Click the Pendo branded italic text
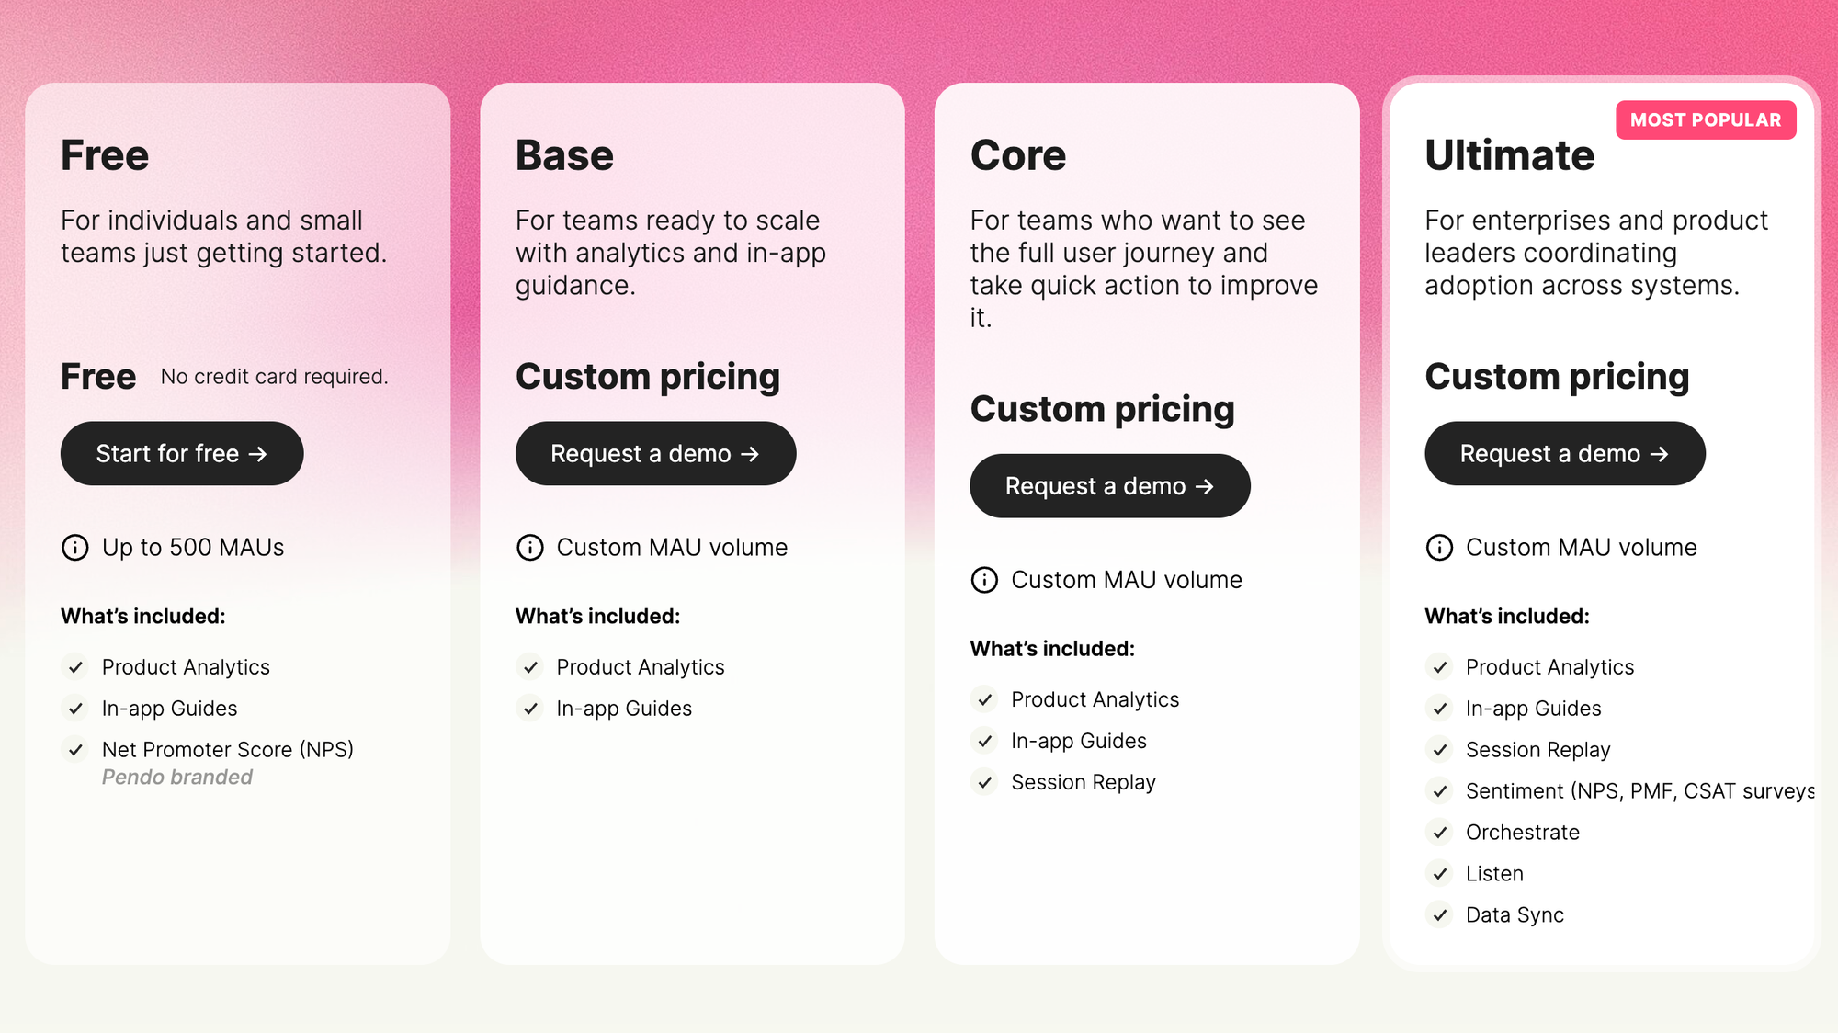 [176, 777]
